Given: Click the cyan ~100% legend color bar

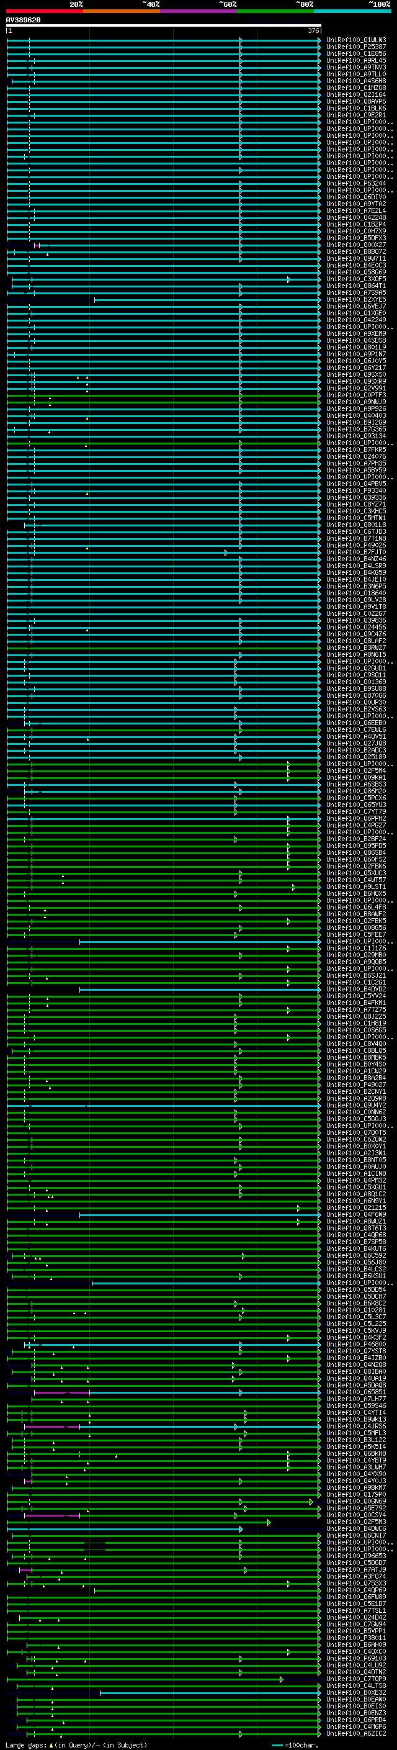Looking at the screenshot, I should [x=352, y=11].
